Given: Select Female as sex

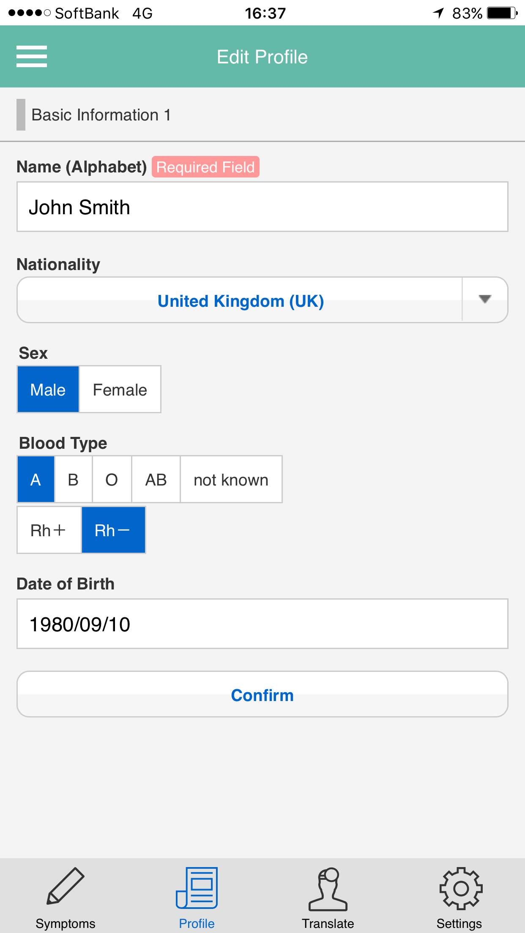Looking at the screenshot, I should click(x=120, y=389).
